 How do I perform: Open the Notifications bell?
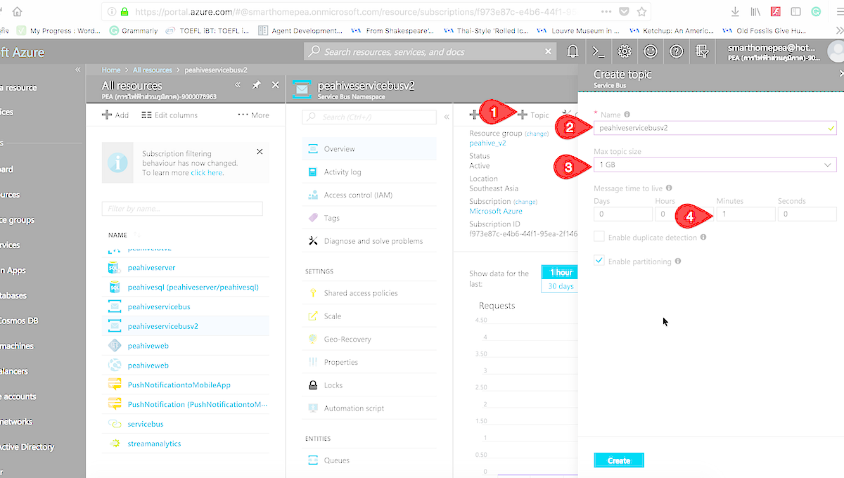click(572, 51)
